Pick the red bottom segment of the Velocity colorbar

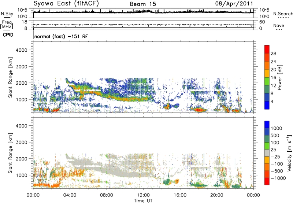click(267, 181)
